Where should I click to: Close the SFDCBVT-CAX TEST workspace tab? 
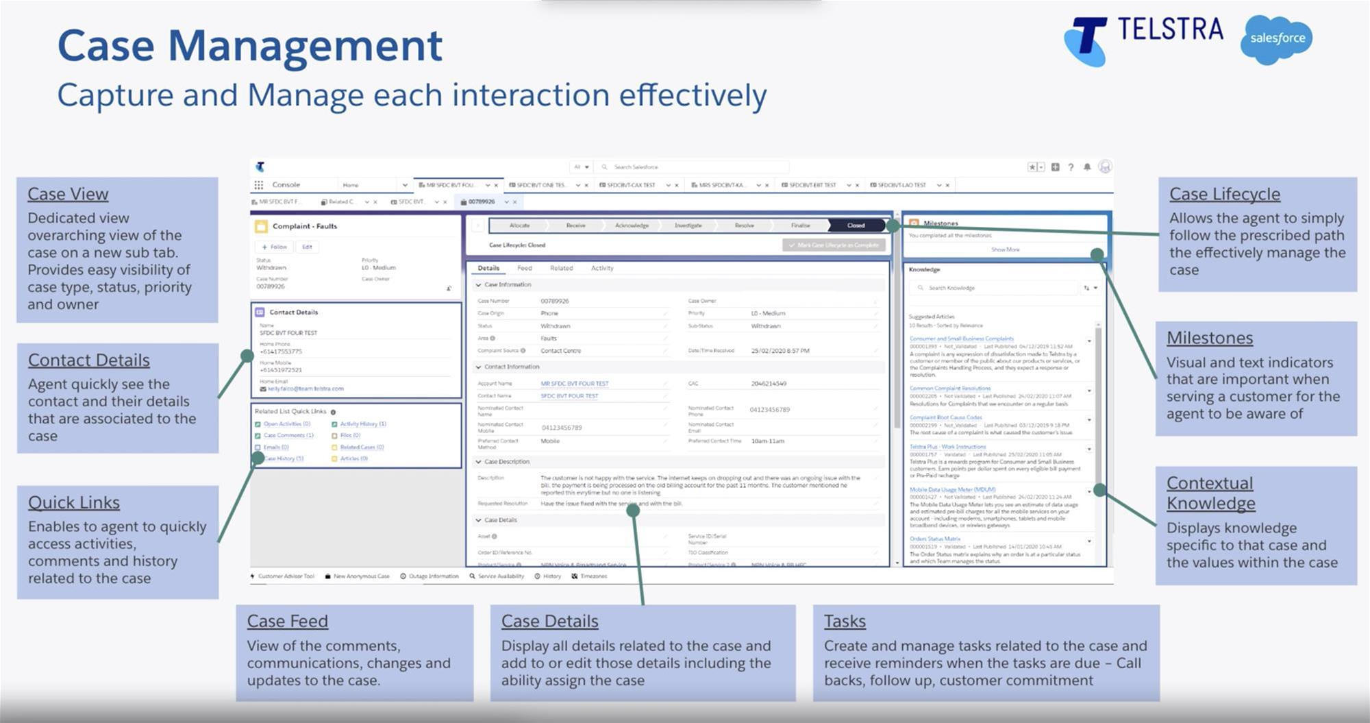click(x=677, y=185)
